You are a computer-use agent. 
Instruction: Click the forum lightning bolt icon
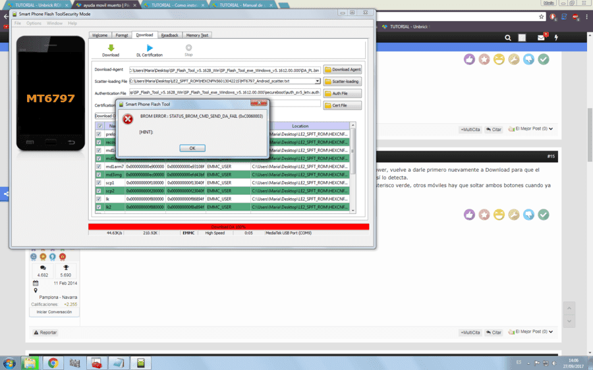coord(556,38)
